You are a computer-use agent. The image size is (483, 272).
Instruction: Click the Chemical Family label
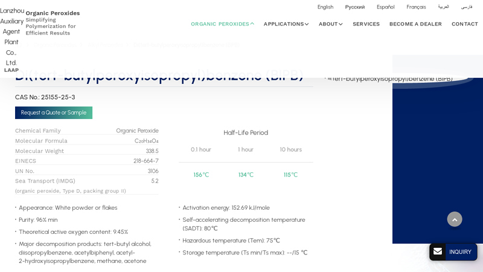[38, 131]
